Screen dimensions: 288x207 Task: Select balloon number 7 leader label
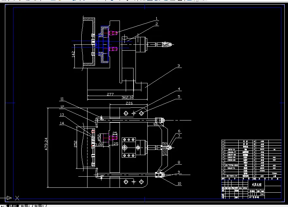pos(179,136)
